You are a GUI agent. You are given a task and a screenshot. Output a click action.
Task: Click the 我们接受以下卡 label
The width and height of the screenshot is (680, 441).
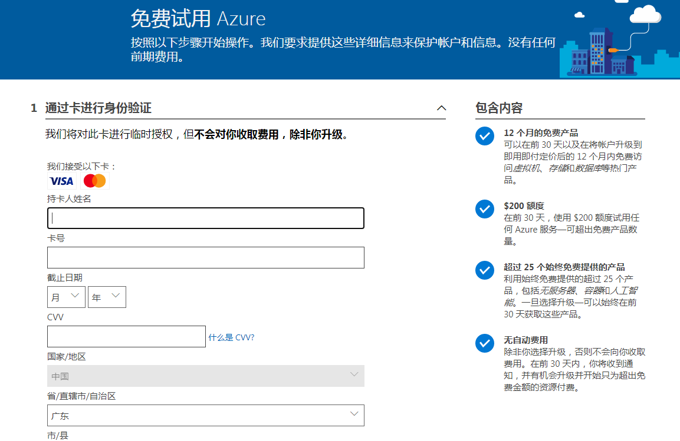tap(81, 166)
